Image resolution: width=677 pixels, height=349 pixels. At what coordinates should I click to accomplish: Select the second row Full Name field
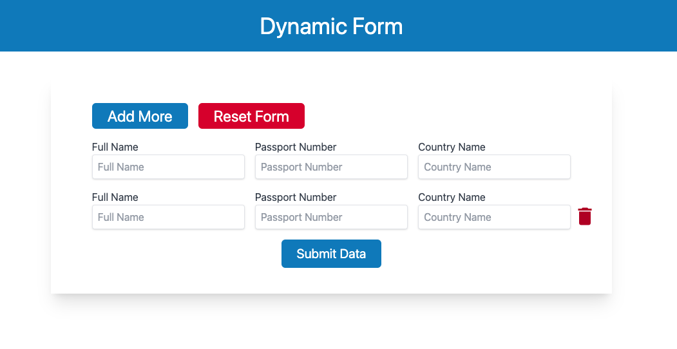click(x=168, y=217)
